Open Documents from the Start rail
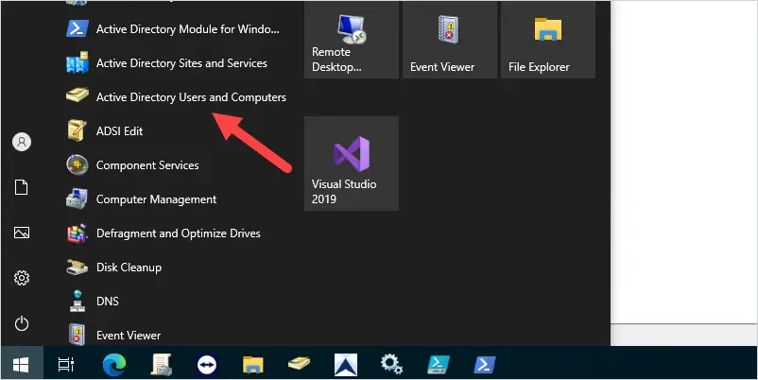Screen dimensions: 758x380 point(22,187)
